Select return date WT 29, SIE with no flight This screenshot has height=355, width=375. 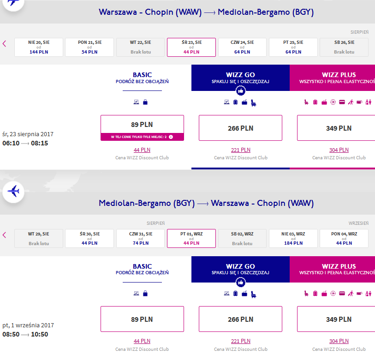tap(39, 238)
